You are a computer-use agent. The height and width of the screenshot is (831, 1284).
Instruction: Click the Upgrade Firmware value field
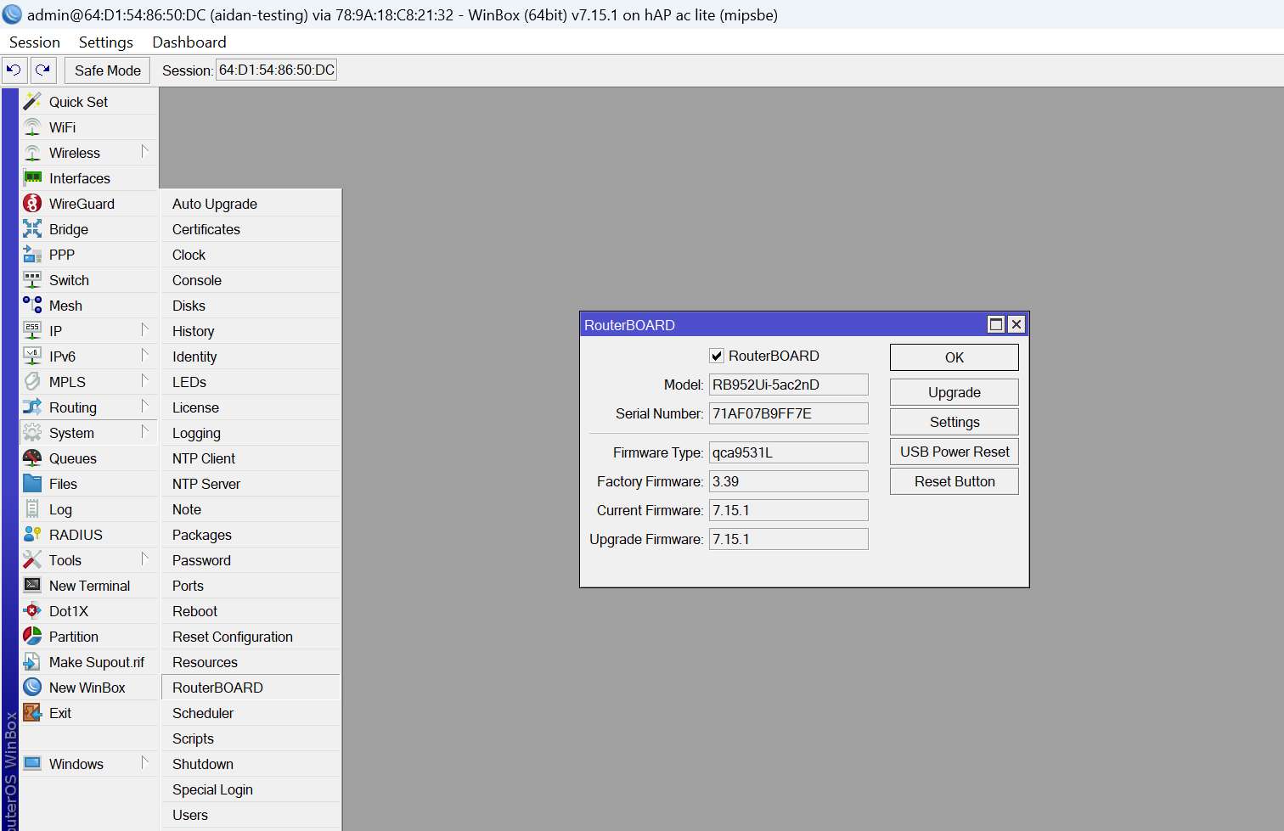(789, 539)
